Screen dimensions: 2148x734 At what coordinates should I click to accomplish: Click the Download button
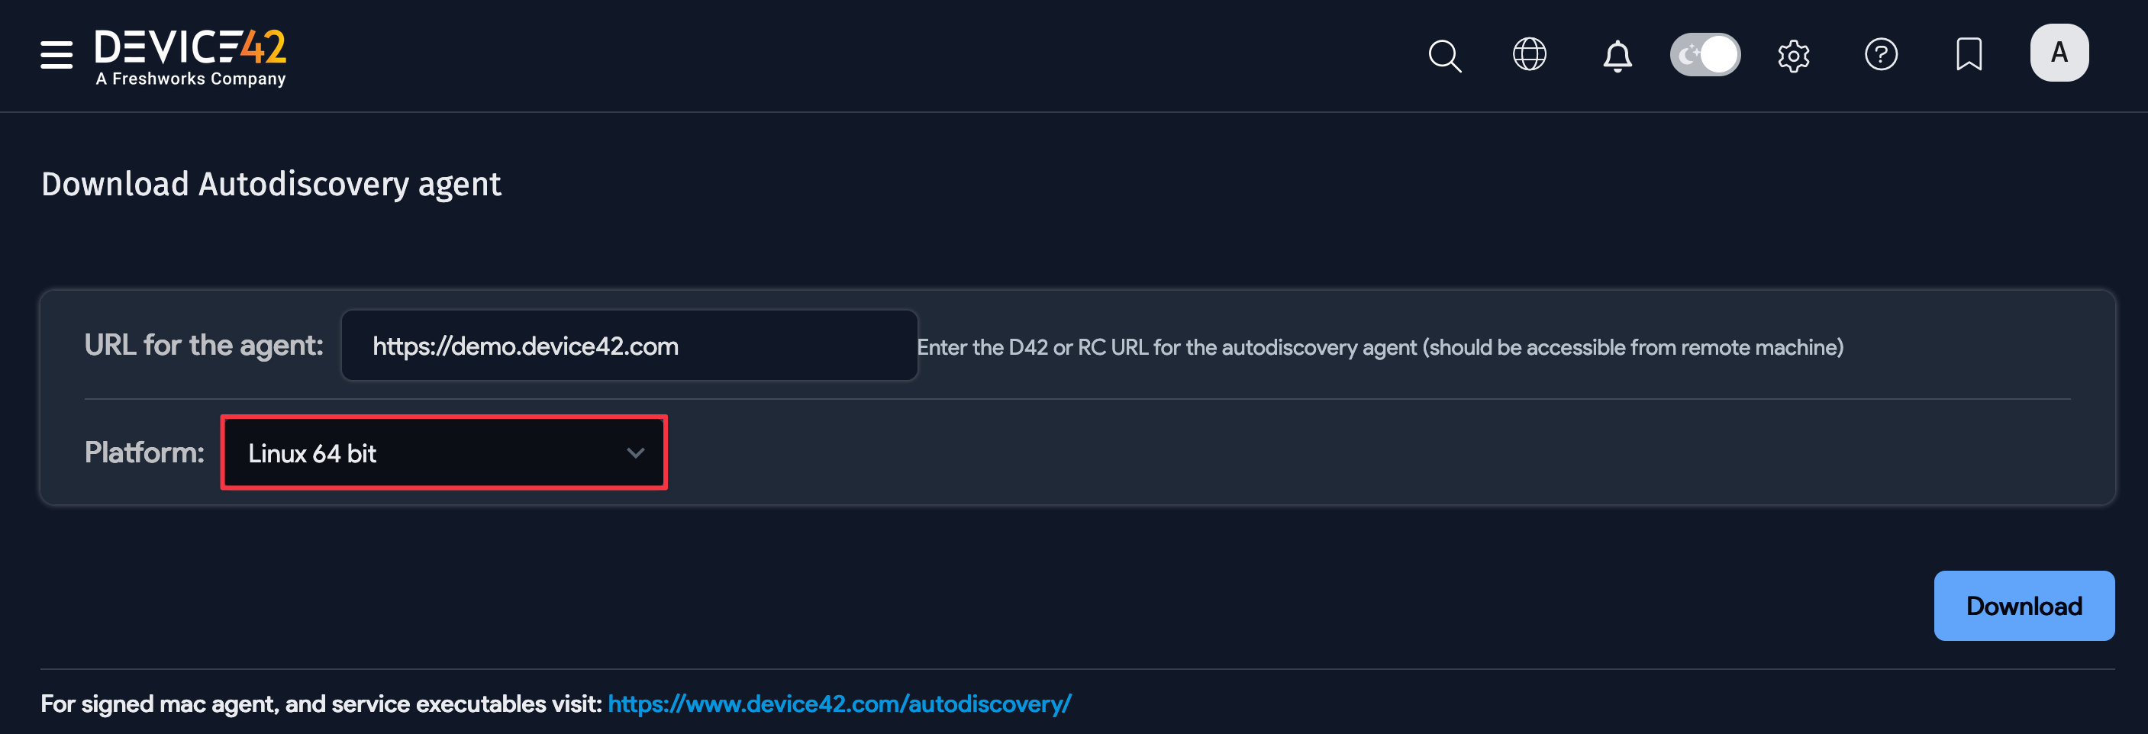coord(2024,606)
